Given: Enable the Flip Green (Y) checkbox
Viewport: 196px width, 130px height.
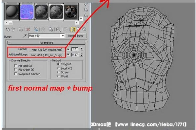Looking at the screenshot, I should tap(16, 70).
